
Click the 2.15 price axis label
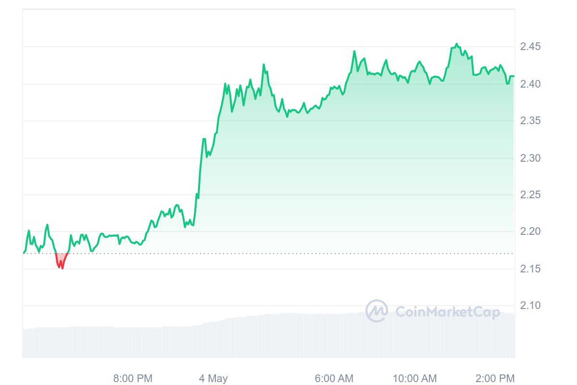(x=530, y=269)
